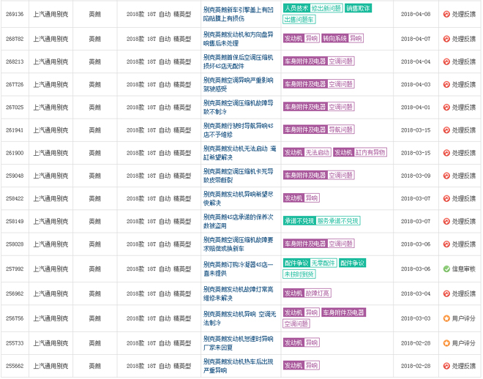Click the purple 转向系统 tag
The height and width of the screenshot is (379, 483).
335,39
